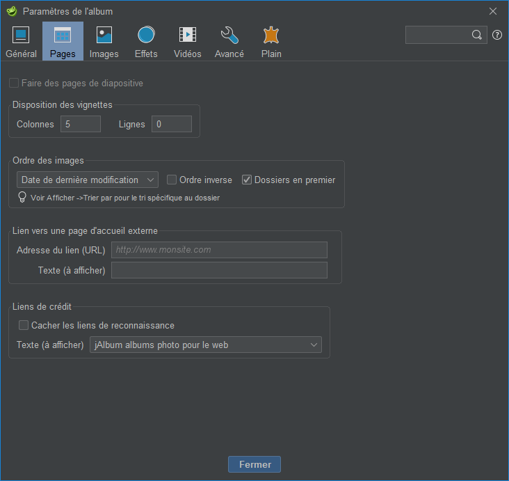Uncheck Dossiers en premier

pos(247,180)
